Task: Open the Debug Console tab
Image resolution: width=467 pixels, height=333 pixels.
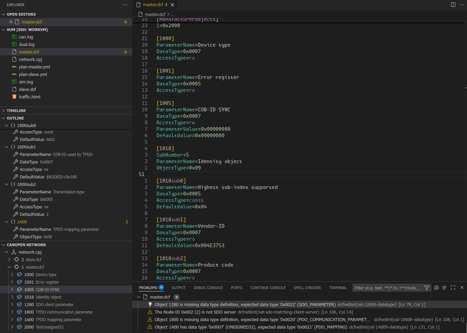Action: (x=208, y=288)
